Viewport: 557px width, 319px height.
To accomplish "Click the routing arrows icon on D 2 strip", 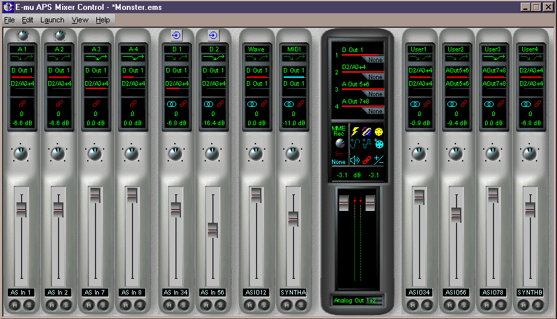I will (214, 57).
